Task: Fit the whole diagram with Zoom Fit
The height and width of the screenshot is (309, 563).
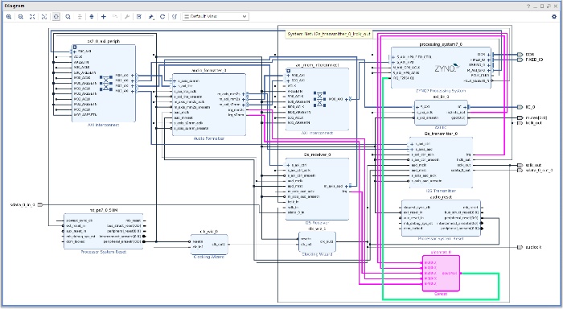Action: (x=32, y=17)
